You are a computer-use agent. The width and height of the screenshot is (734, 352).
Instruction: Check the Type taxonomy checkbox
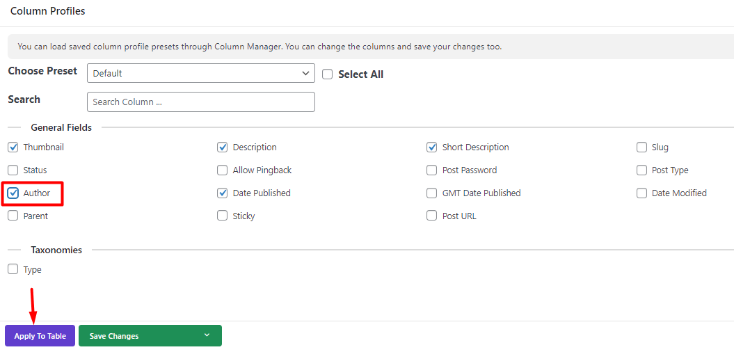click(x=13, y=269)
